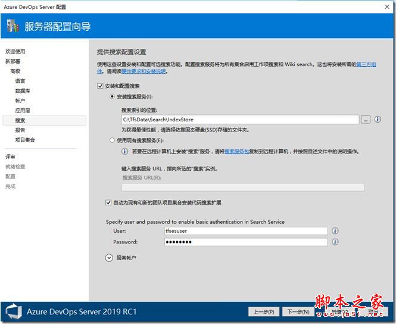Click the index store path field

point(240,120)
